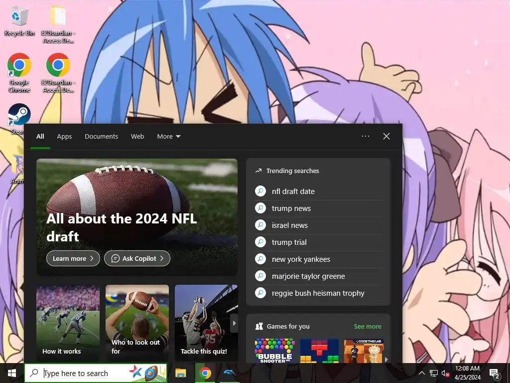The image size is (510, 383).
Task: Open the Windows Start menu
Action: 12,373
